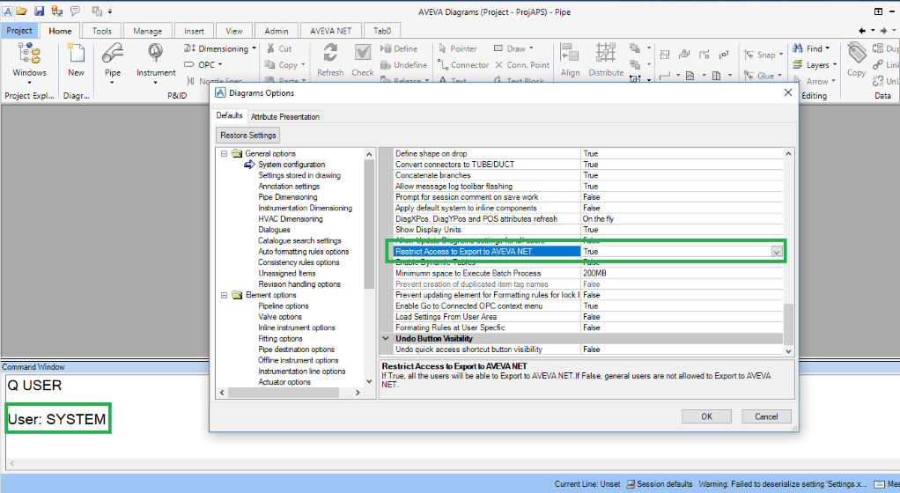Collapse the General options tree node
Image resolution: width=900 pixels, height=493 pixels.
[225, 154]
